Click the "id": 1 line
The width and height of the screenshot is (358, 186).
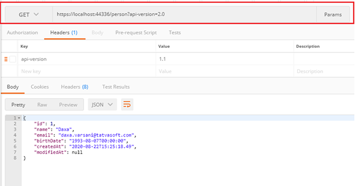point(45,124)
